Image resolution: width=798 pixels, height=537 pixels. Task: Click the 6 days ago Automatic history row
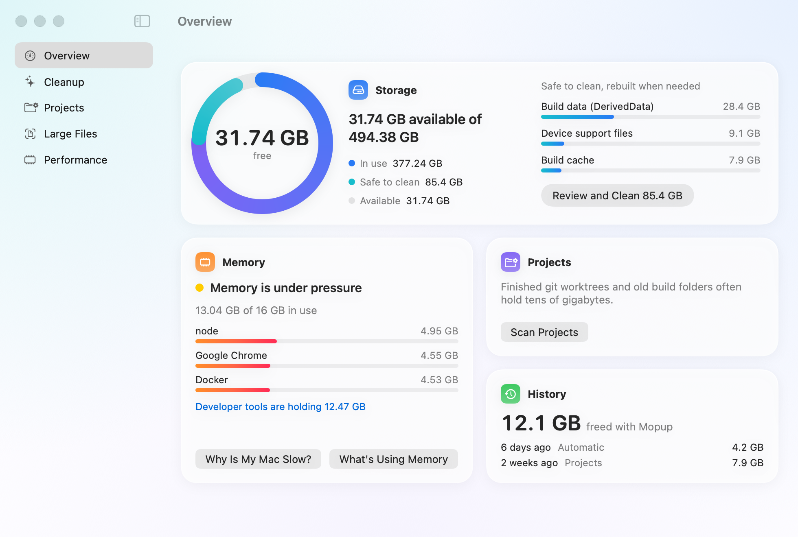632,447
